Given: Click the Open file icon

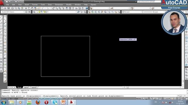Looking at the screenshot, I should tap(5, 8).
